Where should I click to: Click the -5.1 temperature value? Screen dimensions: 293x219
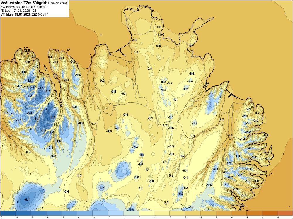[x=34, y=87]
